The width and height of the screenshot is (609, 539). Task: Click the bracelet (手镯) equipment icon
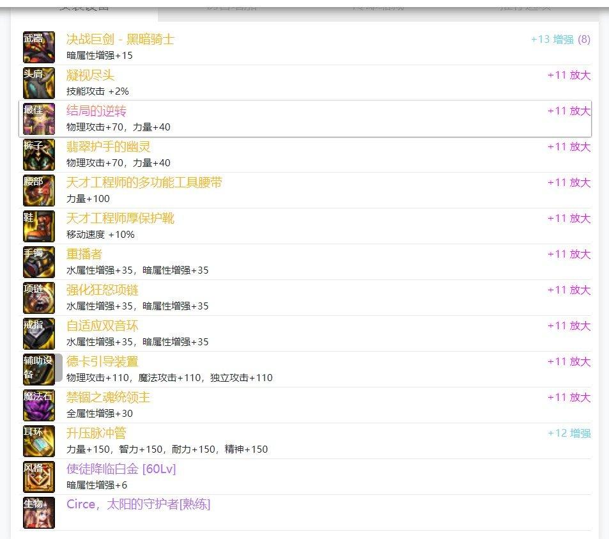pyautogui.click(x=39, y=262)
